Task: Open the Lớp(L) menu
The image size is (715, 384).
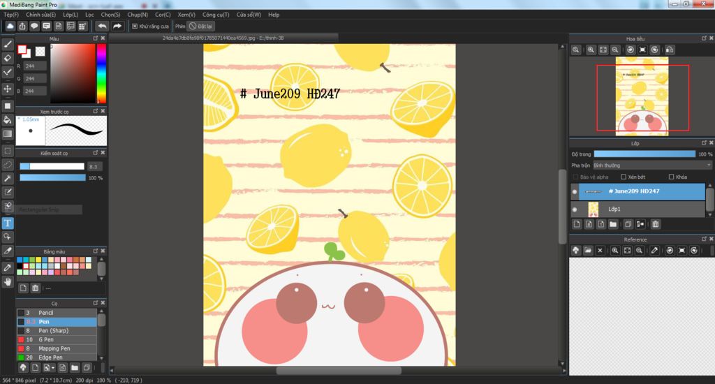Action: point(71,15)
